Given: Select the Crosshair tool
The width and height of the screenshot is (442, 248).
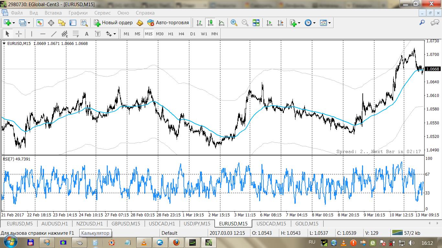Looking at the screenshot, I should [18, 34].
